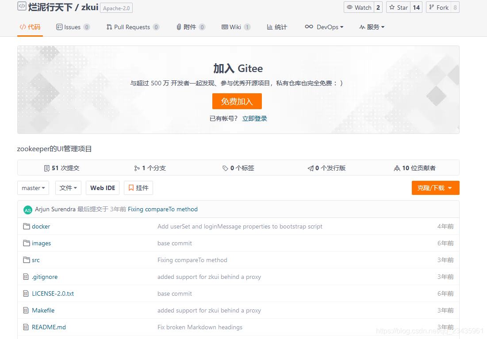The width and height of the screenshot is (487, 339).
Task: Click the repository code icon beside the zkui title
Action: pyautogui.click(x=22, y=6)
